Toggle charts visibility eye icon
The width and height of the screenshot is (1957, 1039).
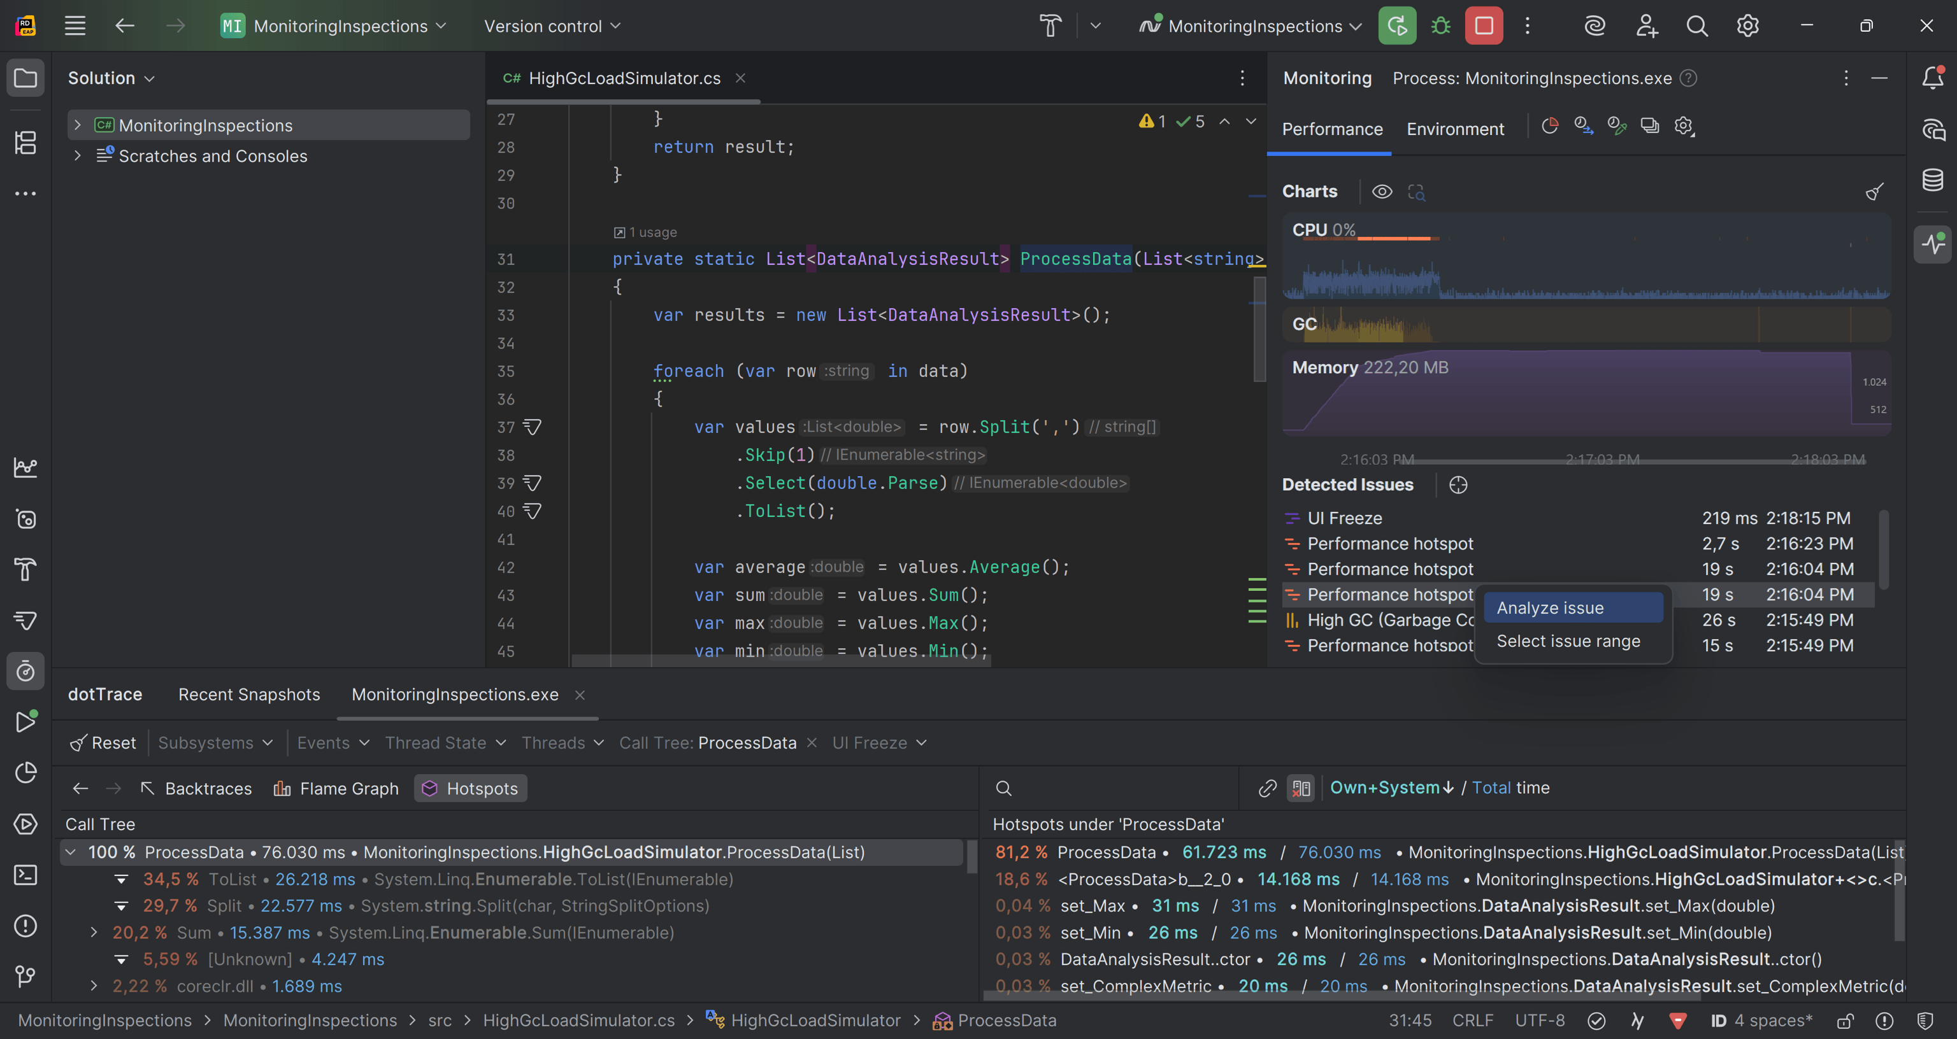[x=1382, y=192]
